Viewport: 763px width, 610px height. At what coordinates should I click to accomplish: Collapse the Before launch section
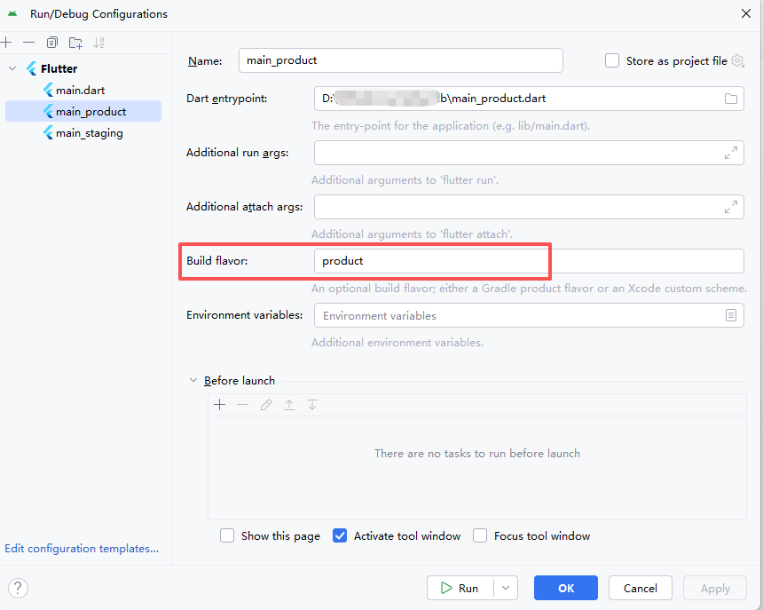[x=193, y=380]
